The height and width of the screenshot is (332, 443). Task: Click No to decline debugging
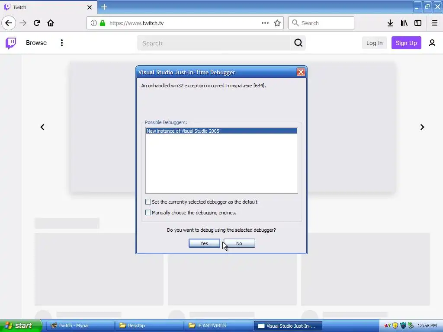[x=239, y=243]
